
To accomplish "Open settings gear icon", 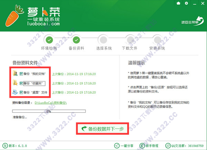I will (186, 3).
